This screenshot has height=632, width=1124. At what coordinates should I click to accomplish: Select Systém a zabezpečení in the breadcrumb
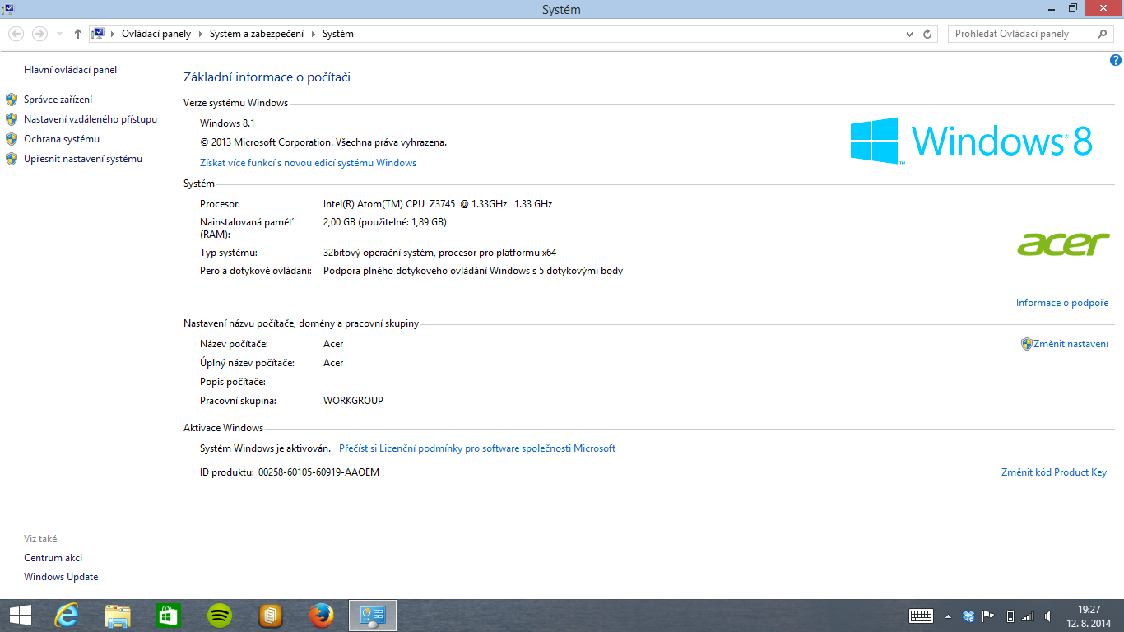click(257, 34)
